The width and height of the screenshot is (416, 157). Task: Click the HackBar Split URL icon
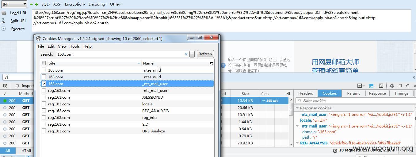coord(3,21)
